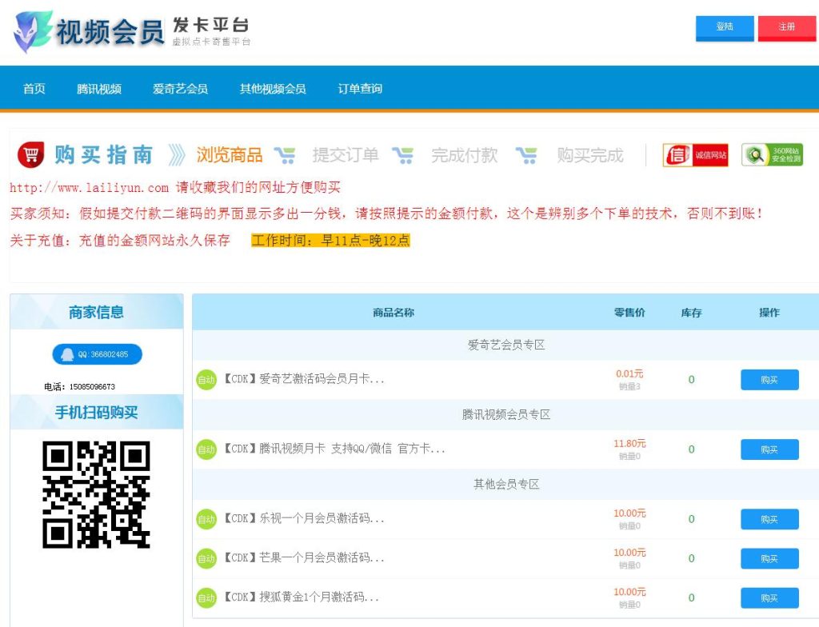This screenshot has height=627, width=819.
Task: Open the 腾讯视频 navigation tab
Action: coord(99,90)
